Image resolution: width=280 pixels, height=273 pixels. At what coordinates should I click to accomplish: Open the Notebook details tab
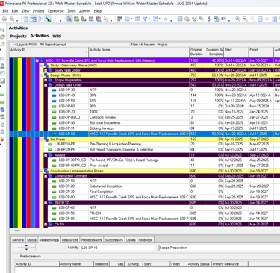point(146,240)
